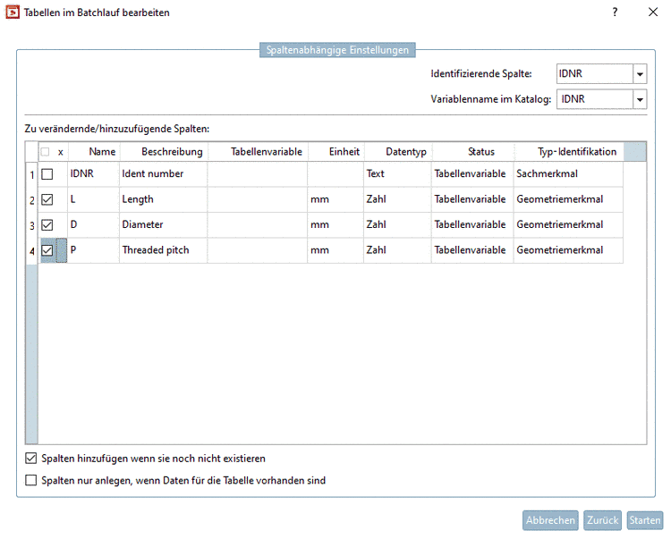Viewport: 671px width, 539px height.
Task: Close the batch table dialog
Action: click(653, 13)
